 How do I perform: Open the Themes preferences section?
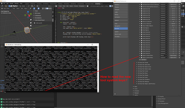(x=121, y=7)
